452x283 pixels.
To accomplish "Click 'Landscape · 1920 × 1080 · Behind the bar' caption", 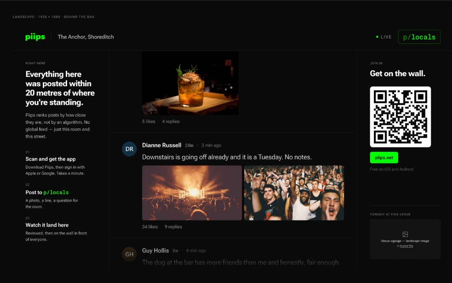I will (53, 17).
